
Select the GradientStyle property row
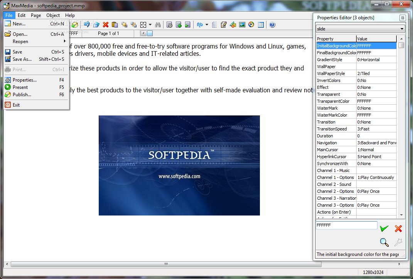coord(356,60)
